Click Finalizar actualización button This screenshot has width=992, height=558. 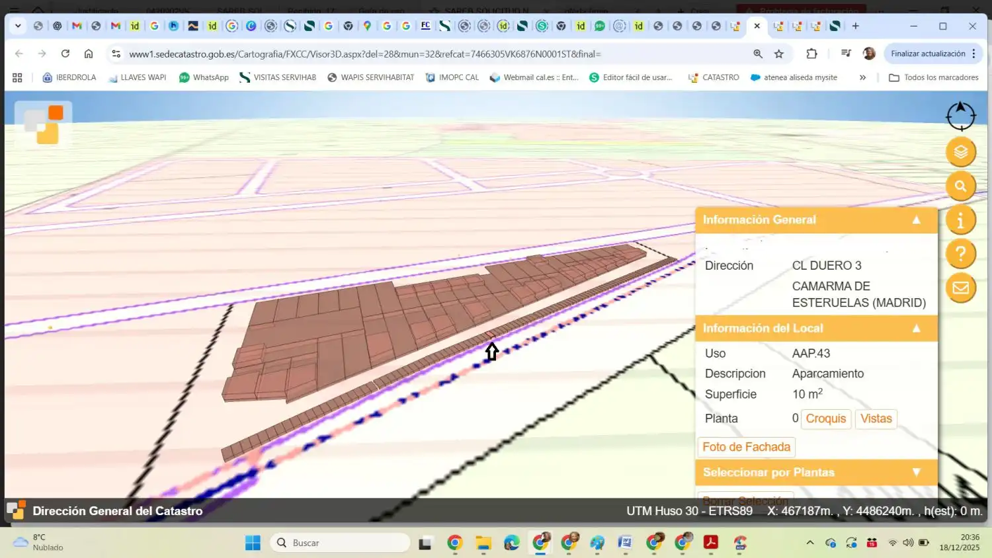(x=928, y=54)
